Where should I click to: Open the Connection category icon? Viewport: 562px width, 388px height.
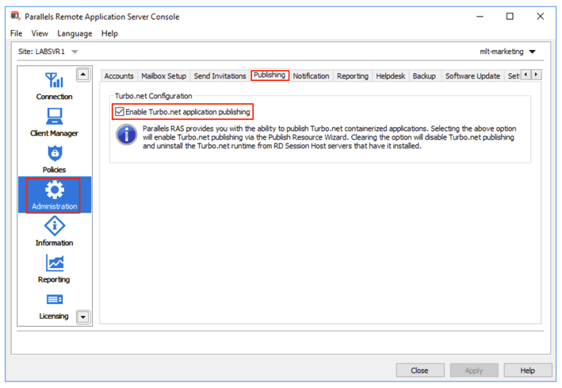54,80
